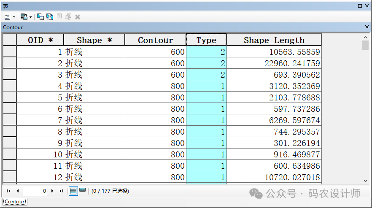The height and width of the screenshot is (208, 372).
Task: Click the Contour column header
Action: [x=155, y=40]
